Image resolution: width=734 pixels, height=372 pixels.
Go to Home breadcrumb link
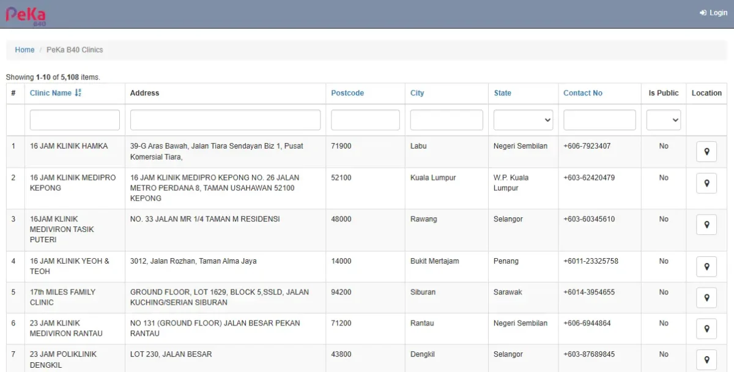[24, 50]
